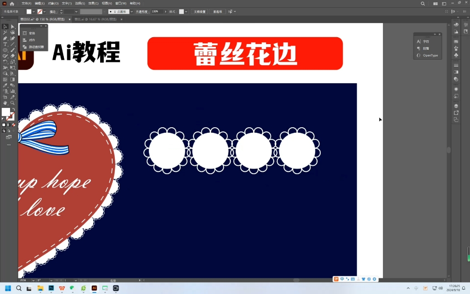Reset to default fill and stroke
470x294 pixels.
(x=3, y=119)
